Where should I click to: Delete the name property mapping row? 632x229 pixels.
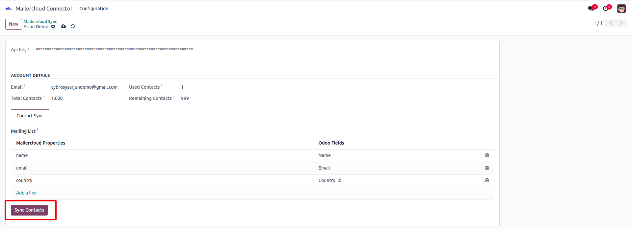point(487,155)
